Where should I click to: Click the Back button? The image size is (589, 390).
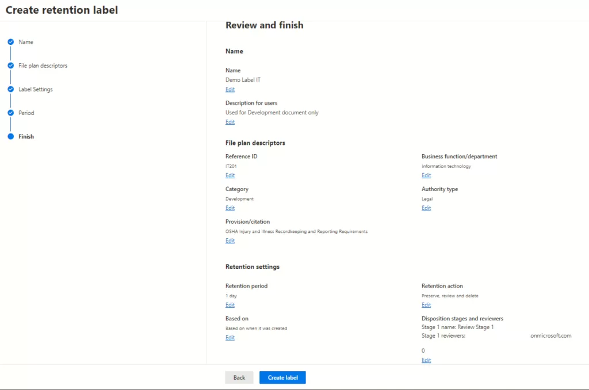coord(239,377)
